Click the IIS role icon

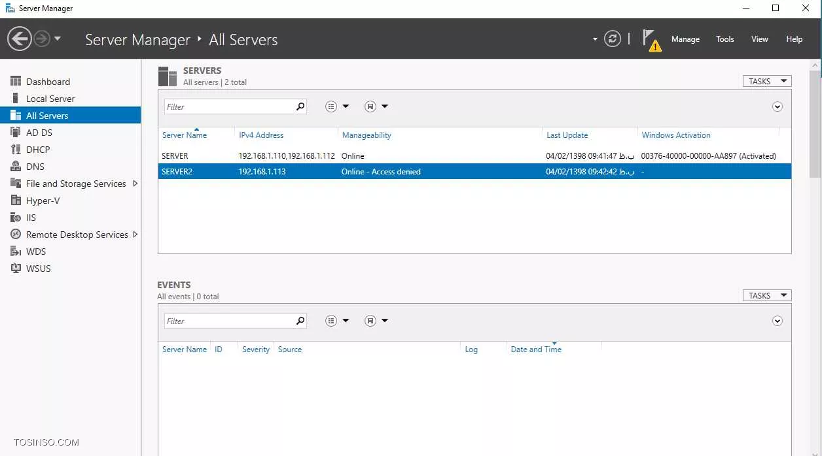[16, 218]
